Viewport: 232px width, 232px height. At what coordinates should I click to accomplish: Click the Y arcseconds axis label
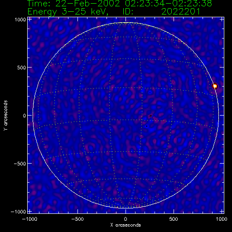(5, 115)
